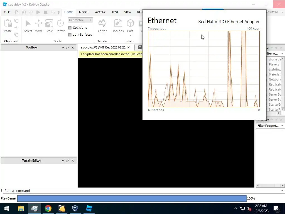Image resolution: width=285 pixels, height=214 pixels.
Task: Open the Windows Start menu
Action: tap(7, 208)
